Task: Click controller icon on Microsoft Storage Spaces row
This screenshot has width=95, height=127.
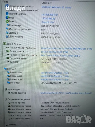Action: [9, 109]
